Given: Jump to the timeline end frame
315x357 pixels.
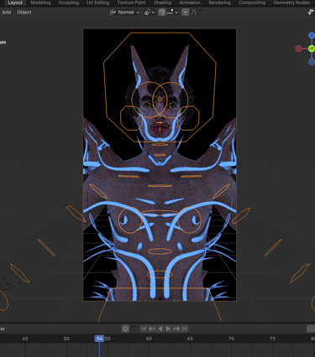Looking at the screenshot, I should pyautogui.click(x=185, y=329).
